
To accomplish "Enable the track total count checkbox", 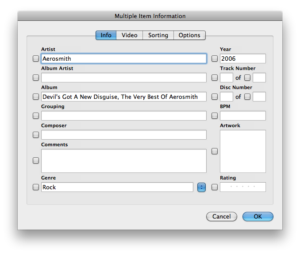I will [x=247, y=78].
